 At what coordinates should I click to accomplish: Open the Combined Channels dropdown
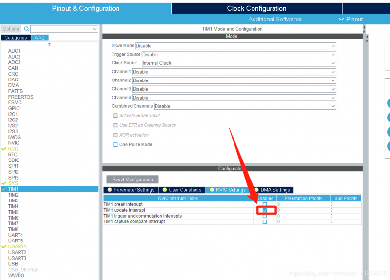point(245,106)
